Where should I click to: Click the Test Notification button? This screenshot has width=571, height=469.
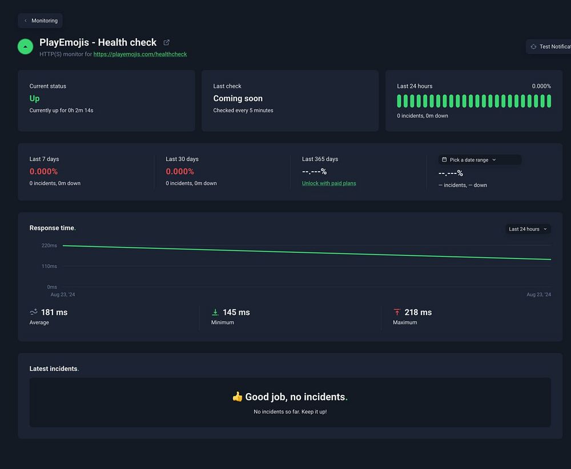[x=548, y=47]
